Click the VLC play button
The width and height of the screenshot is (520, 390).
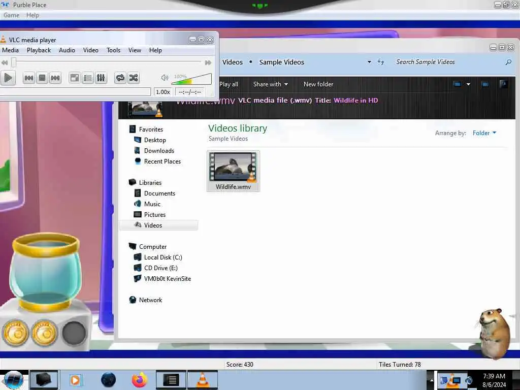coord(8,78)
